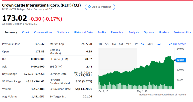Open the Holders tab
Screen dimensions: 193x102
point(164,32)
